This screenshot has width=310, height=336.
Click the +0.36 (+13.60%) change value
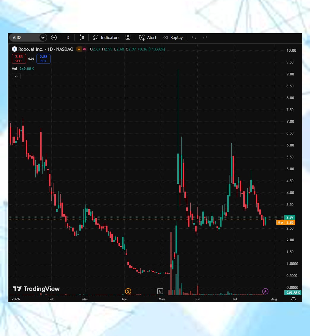[151, 49]
